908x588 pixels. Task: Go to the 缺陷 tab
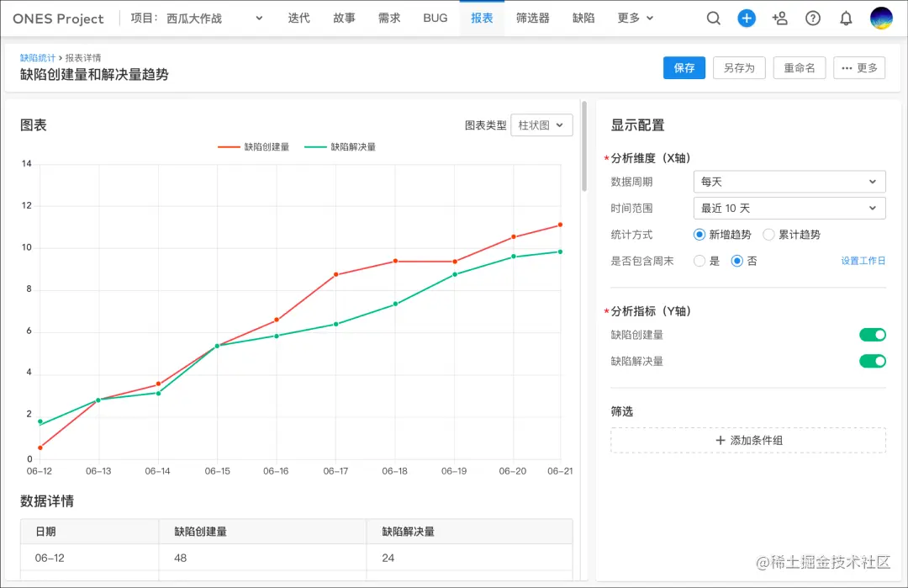pyautogui.click(x=583, y=19)
